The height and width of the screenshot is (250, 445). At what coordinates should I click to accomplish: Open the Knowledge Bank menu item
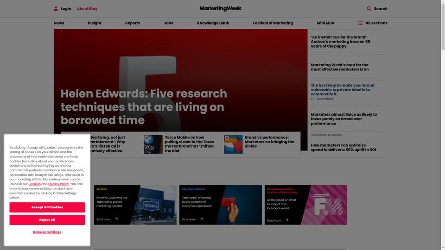(213, 23)
